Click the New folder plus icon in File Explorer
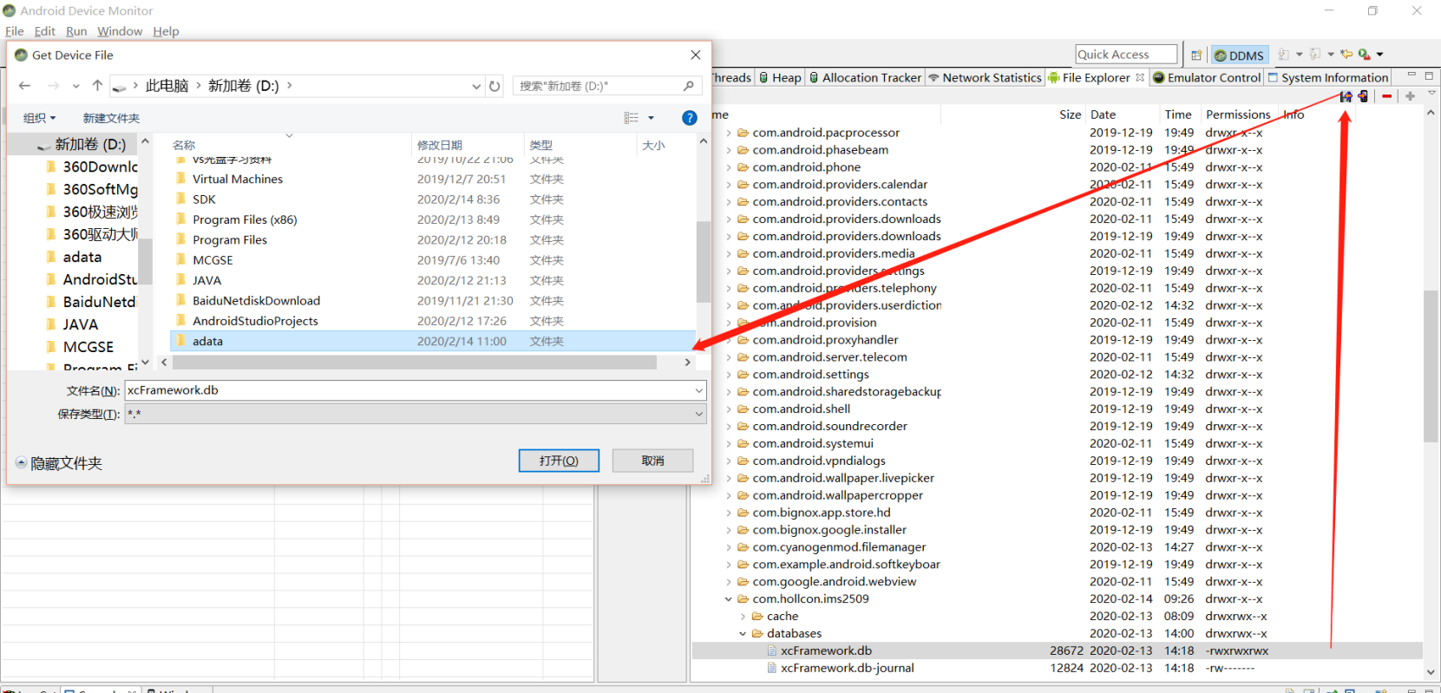Screen dimensions: 1441x693 (1410, 96)
